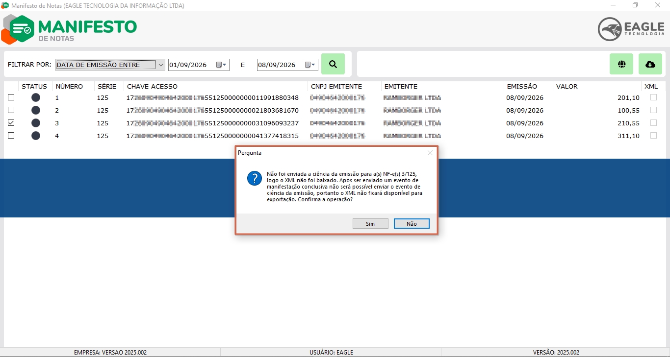Click the globe icon button
This screenshot has height=357, width=670.
pos(621,64)
